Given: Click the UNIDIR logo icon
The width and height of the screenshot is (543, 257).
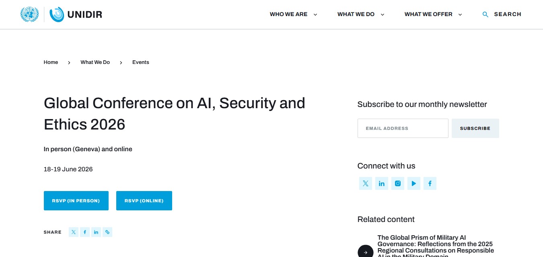Looking at the screenshot, I should coord(57,14).
